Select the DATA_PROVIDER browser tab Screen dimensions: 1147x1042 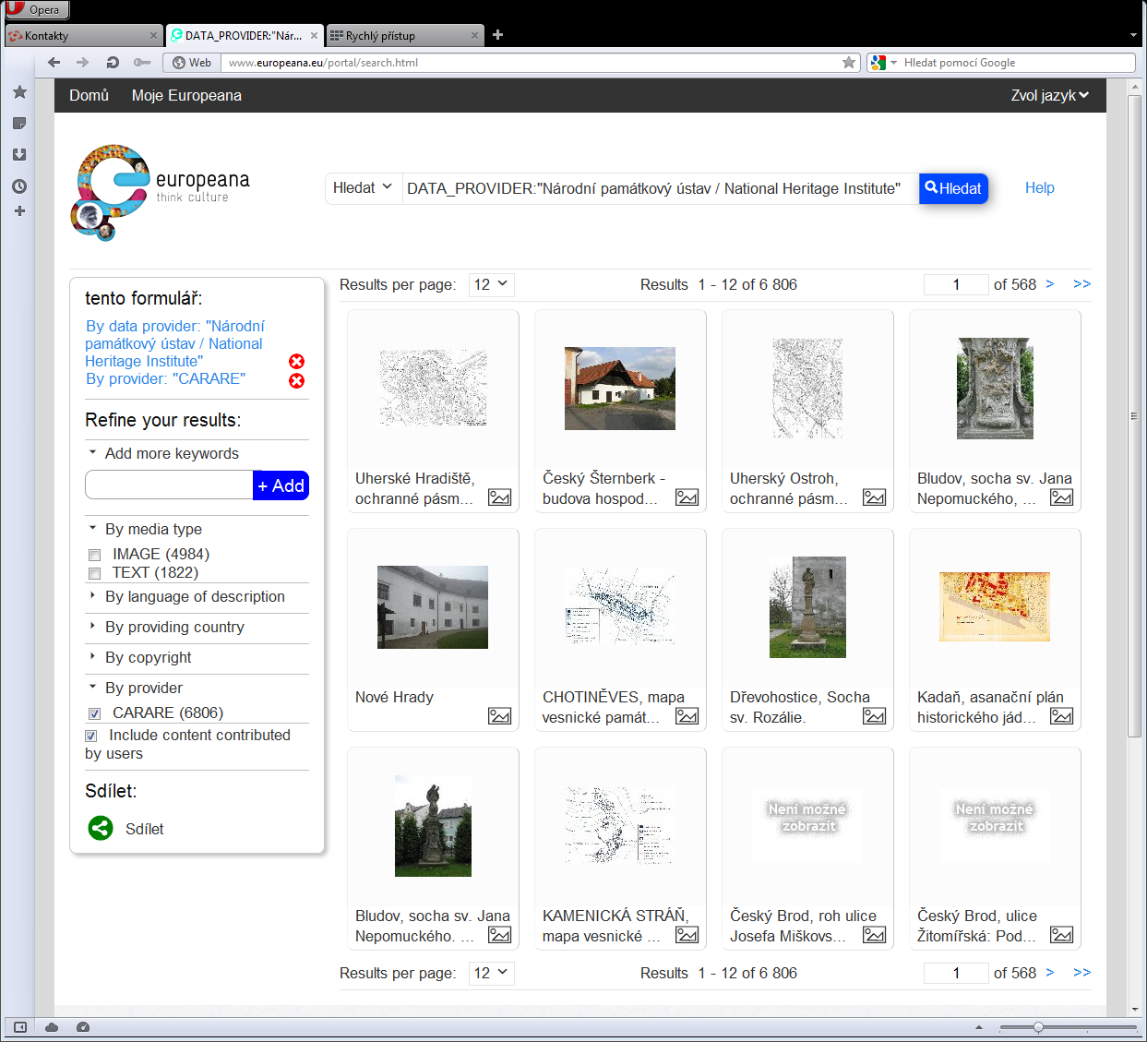[245, 36]
